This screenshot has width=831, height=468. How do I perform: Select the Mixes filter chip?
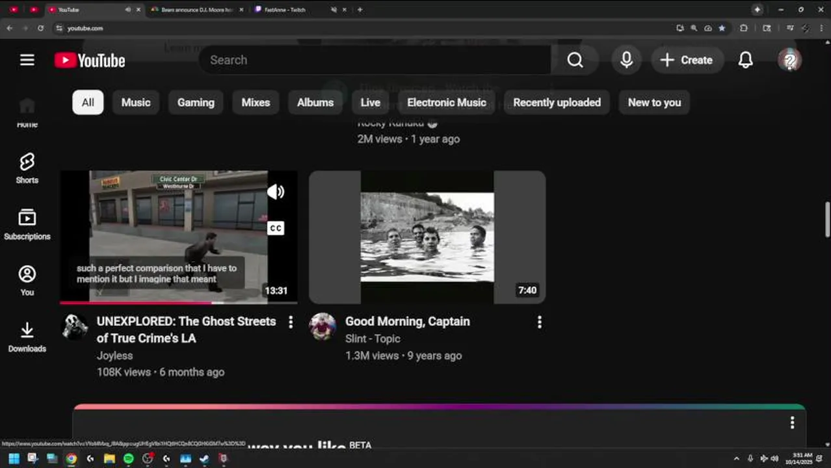tap(256, 102)
